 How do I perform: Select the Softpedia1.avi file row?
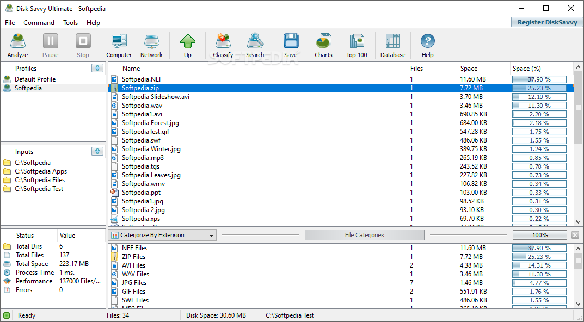click(x=341, y=114)
